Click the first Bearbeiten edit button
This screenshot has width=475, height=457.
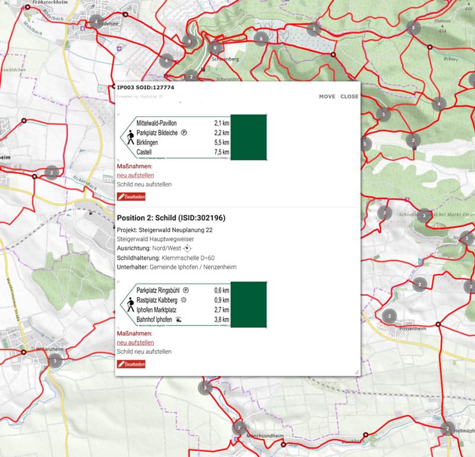[x=131, y=196]
